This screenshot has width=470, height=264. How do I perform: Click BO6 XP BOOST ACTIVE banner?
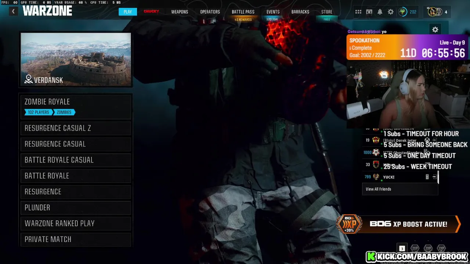pyautogui.click(x=398, y=224)
